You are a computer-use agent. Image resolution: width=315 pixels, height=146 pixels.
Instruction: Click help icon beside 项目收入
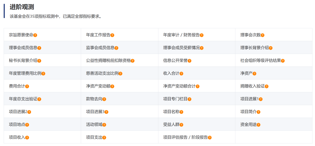[x=27, y=138]
